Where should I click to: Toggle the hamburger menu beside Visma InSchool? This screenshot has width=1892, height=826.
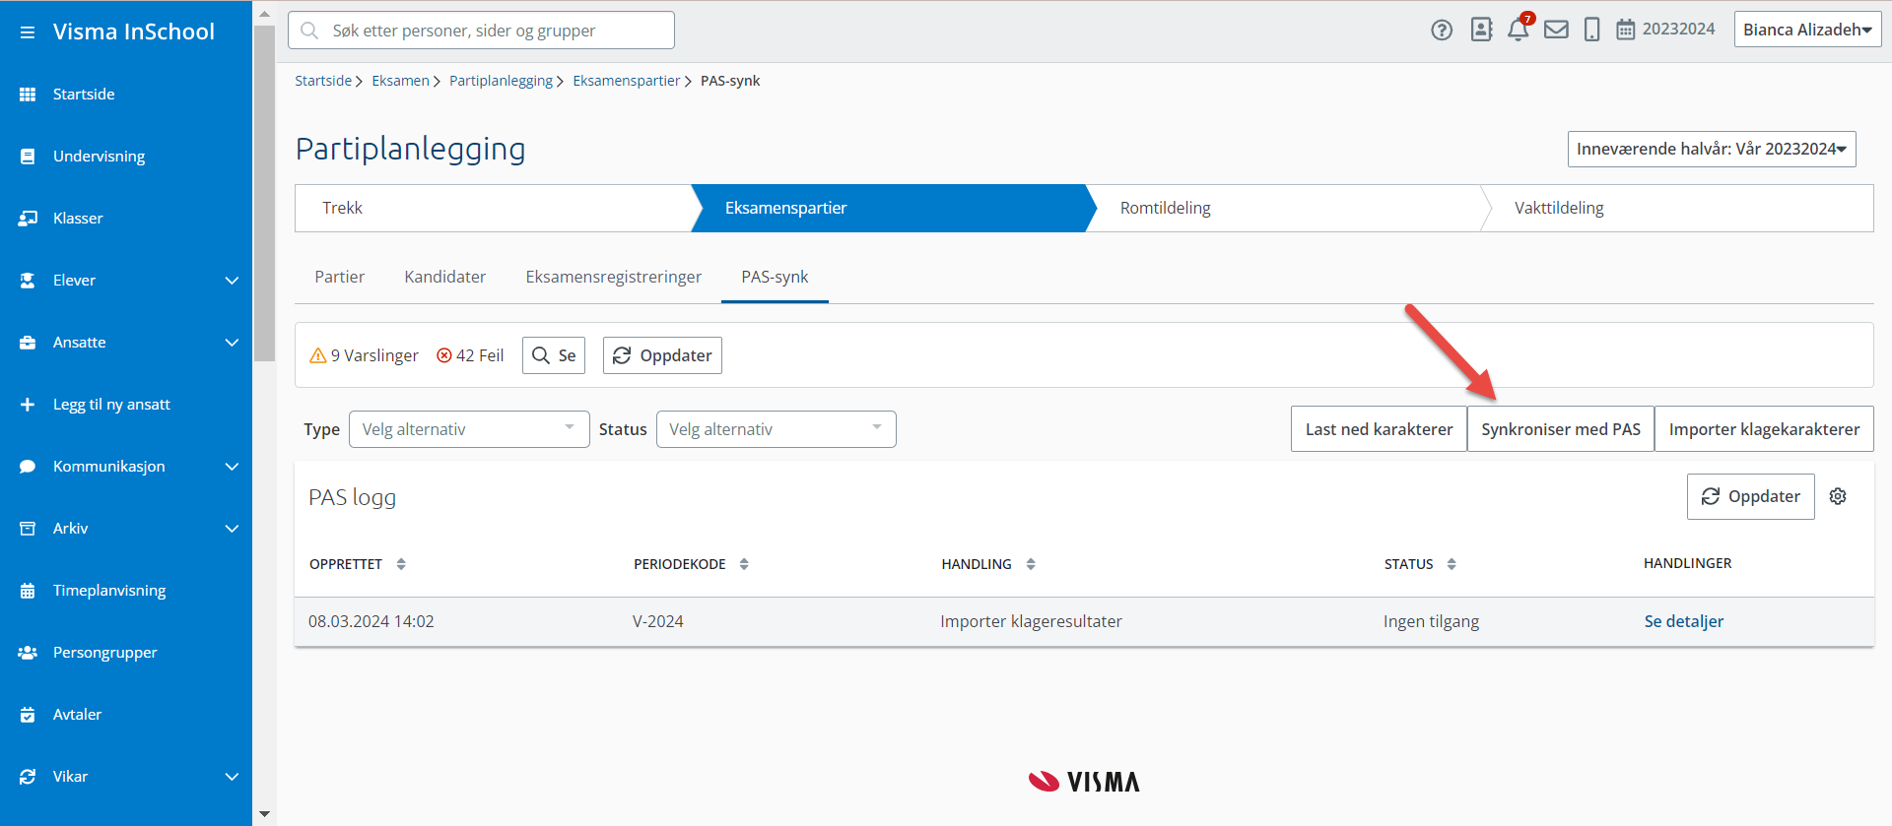[28, 32]
